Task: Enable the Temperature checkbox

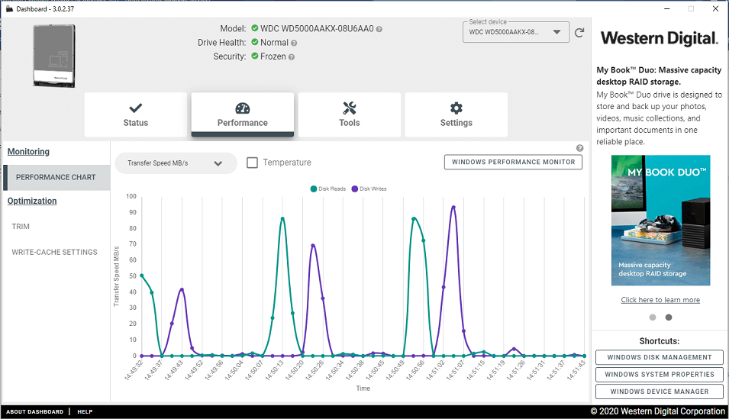Action: pyautogui.click(x=252, y=163)
